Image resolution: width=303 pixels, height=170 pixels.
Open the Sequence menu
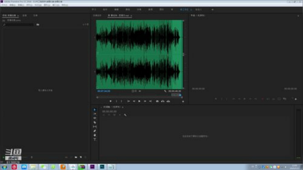coord(29,5)
